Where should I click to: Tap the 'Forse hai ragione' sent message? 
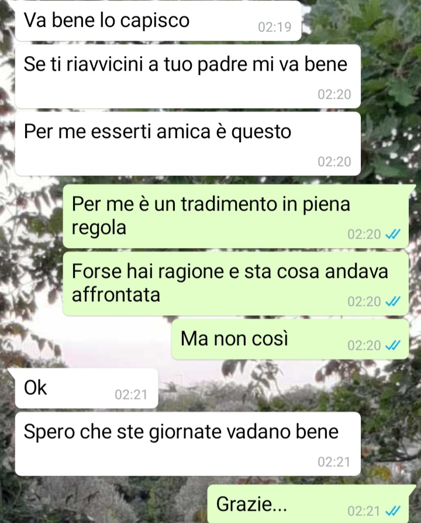click(x=236, y=284)
